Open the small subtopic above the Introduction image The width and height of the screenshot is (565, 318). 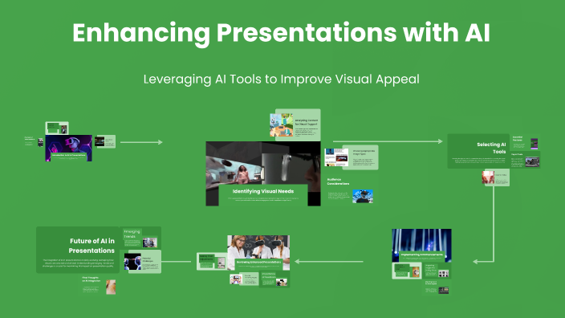pos(57,128)
